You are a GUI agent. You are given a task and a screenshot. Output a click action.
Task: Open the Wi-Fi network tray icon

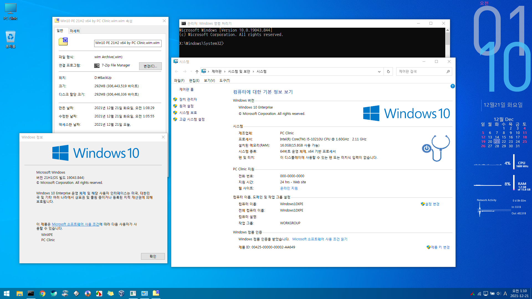[479, 294]
